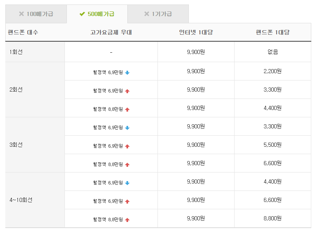Image resolution: width=317 pixels, height=233 pixels.
Task: Click the X icon beside 1기가급
Action: (x=146, y=14)
